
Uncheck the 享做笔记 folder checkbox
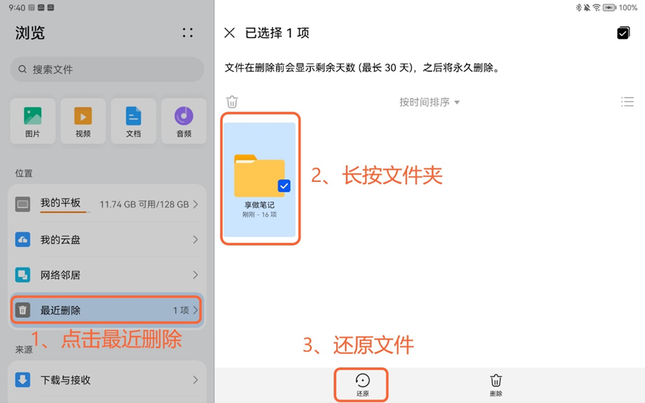tap(284, 186)
